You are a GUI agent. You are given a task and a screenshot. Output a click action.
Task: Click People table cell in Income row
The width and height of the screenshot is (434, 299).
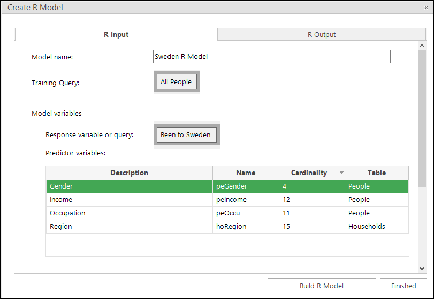(x=377, y=200)
